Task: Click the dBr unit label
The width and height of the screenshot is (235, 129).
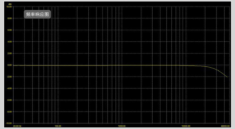Action: tap(10, 4)
